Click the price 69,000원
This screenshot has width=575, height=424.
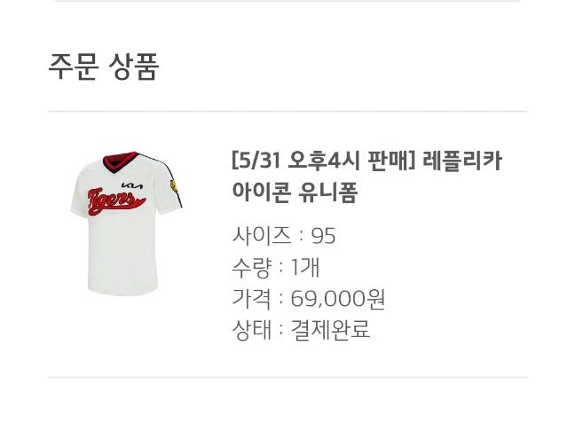pos(338,299)
